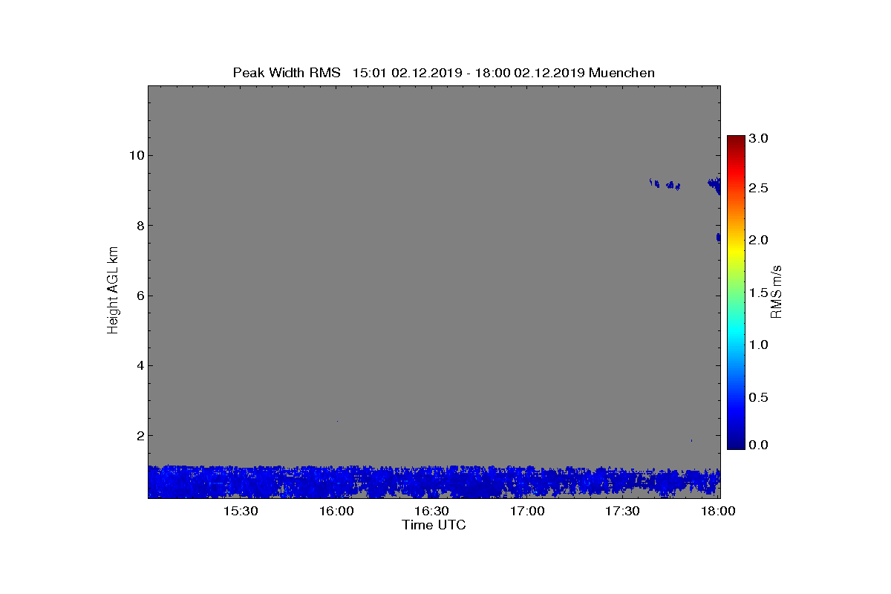Click the 17:30 time tick label
Screen dimensions: 891x594
coord(622,511)
